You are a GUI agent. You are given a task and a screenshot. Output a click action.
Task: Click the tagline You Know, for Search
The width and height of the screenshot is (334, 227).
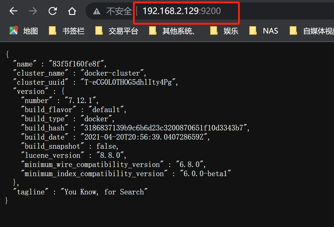tap(104, 192)
